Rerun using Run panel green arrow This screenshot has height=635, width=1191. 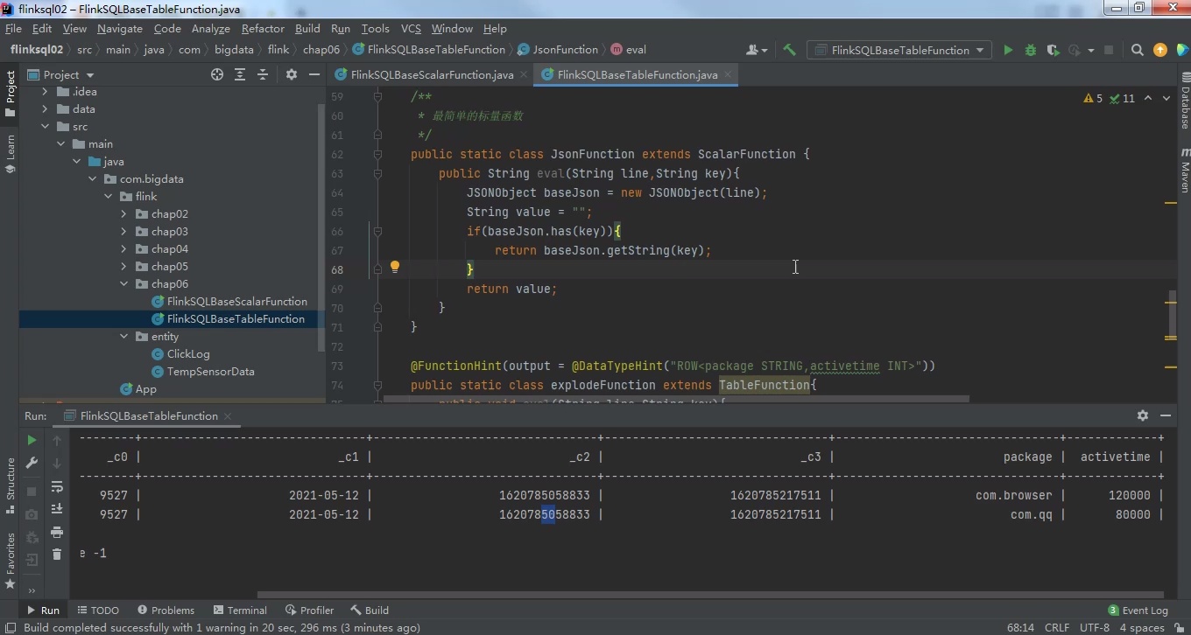[x=32, y=440]
